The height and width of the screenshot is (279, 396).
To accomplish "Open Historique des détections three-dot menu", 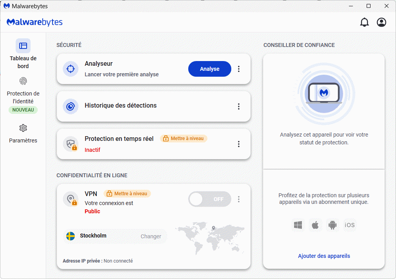I will 239,106.
